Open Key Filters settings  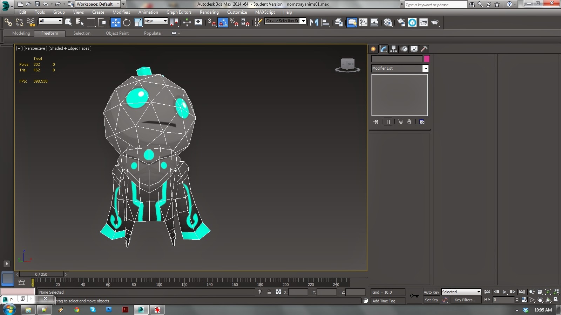pos(466,300)
